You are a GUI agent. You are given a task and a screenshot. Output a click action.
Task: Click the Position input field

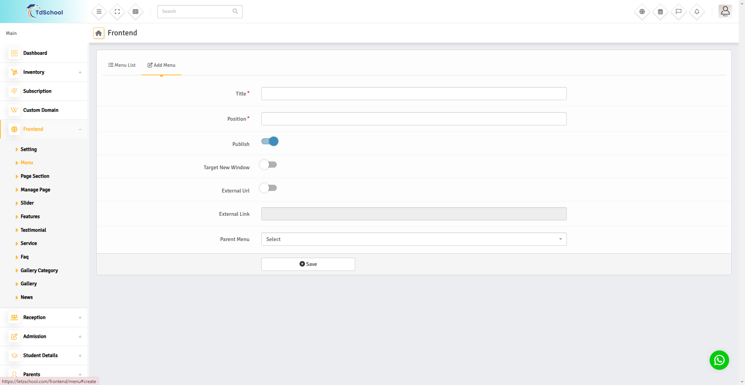coord(413,119)
